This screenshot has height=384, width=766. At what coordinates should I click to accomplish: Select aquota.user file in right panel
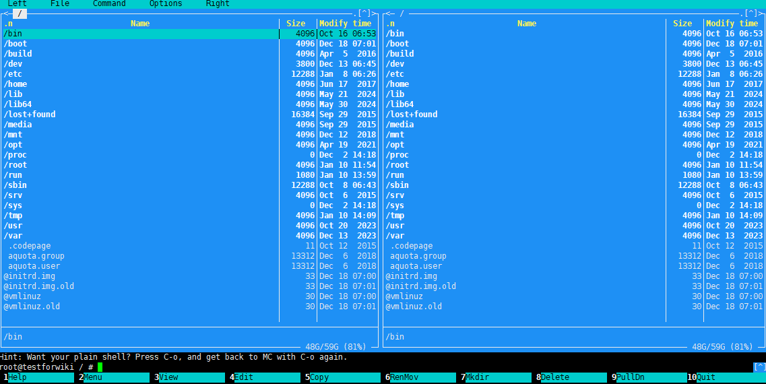(x=575, y=266)
